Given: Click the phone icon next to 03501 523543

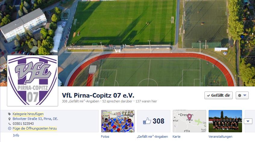Looking at the screenshot, I should click(9, 124).
